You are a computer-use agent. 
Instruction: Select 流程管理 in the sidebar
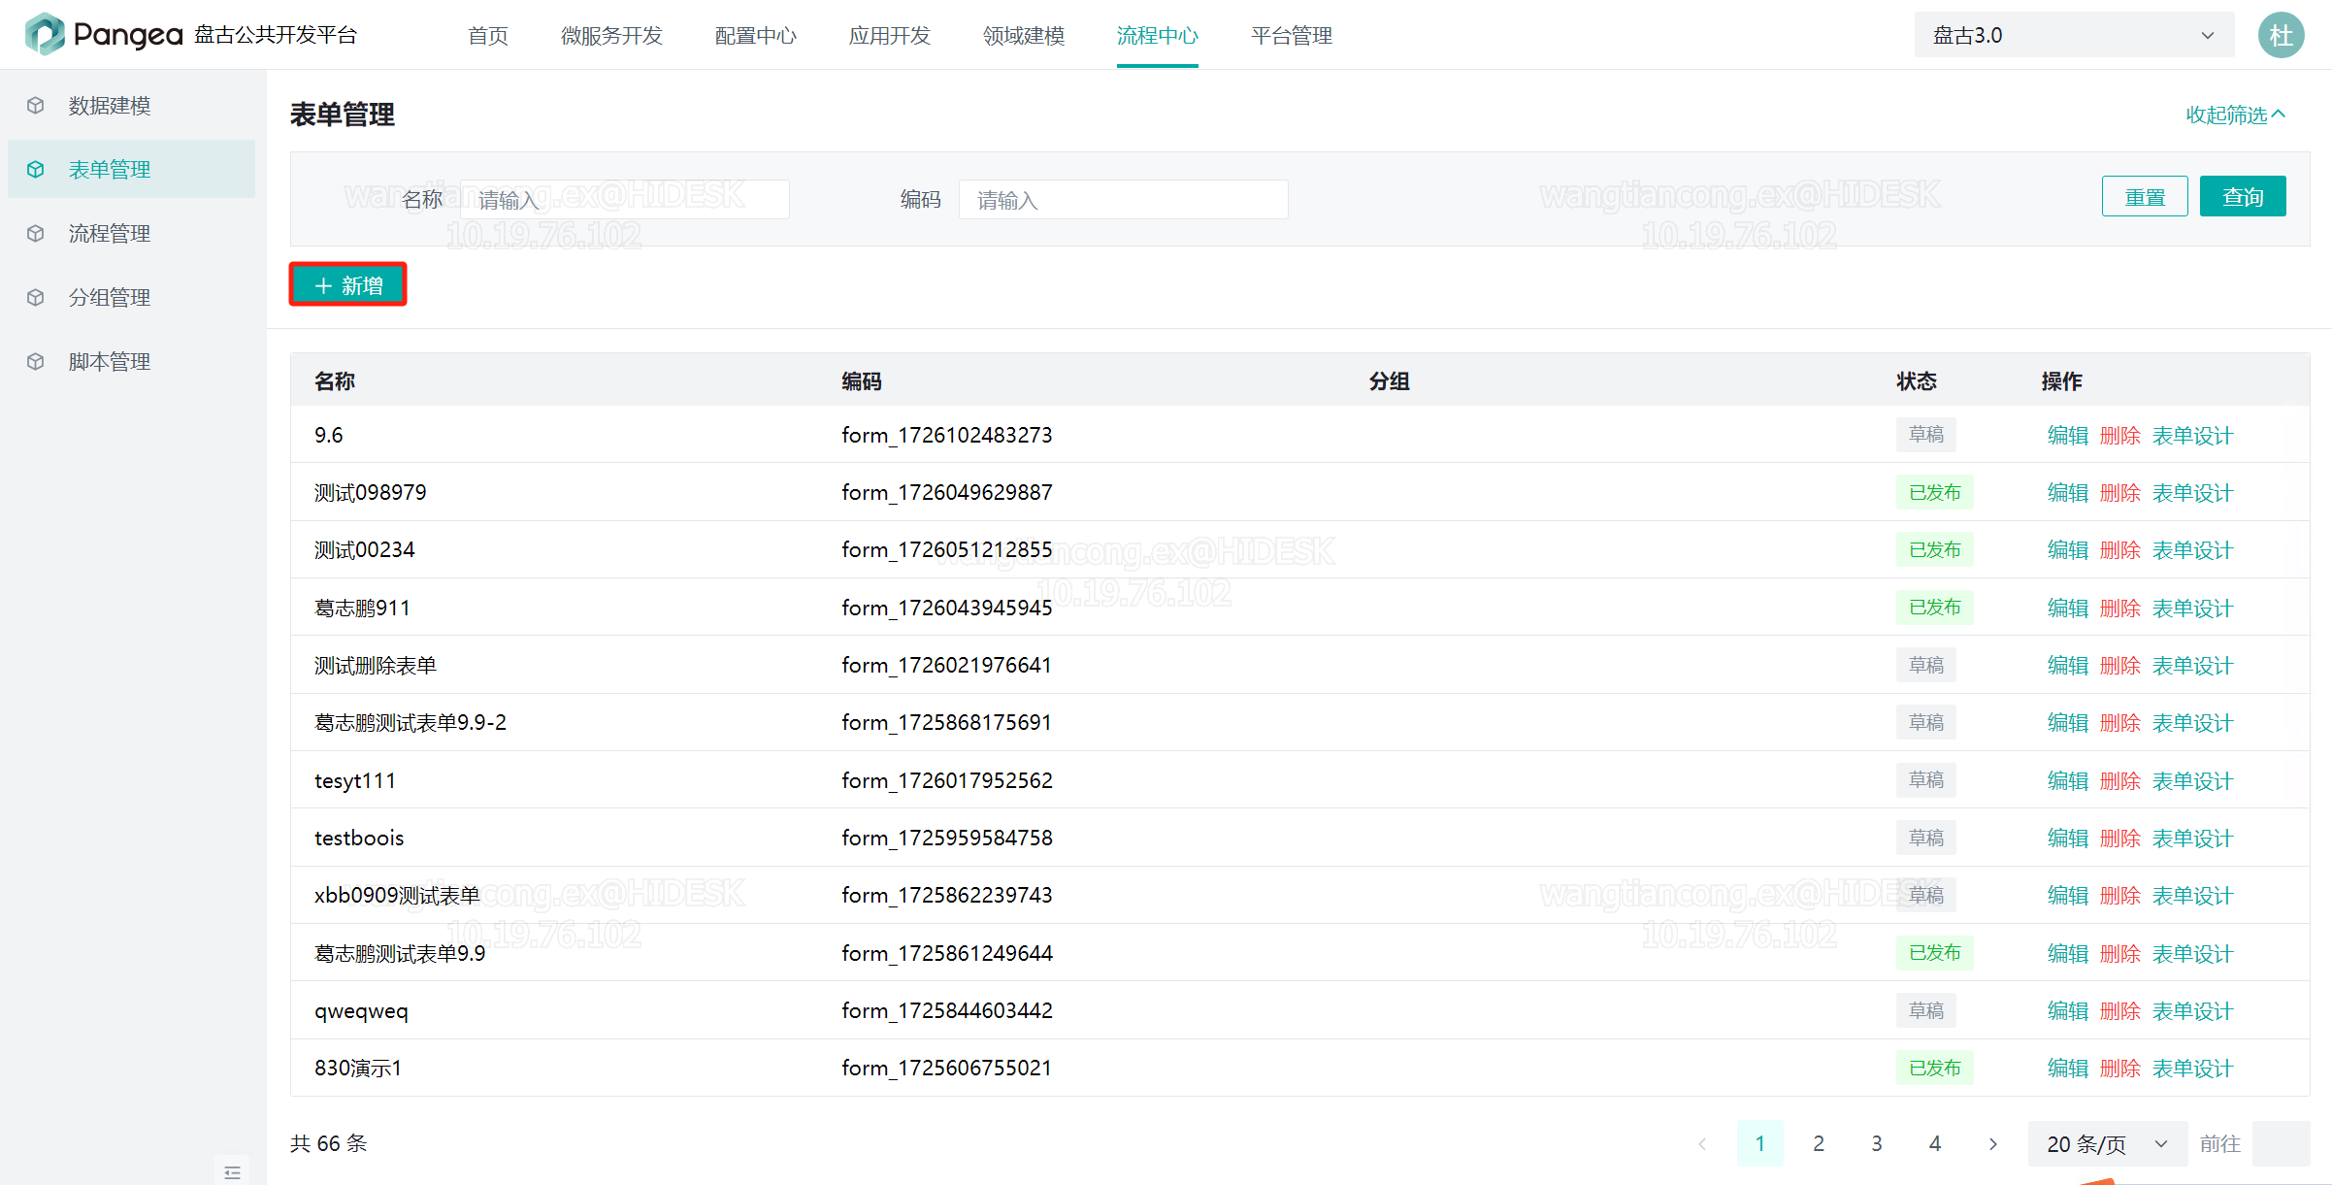tap(131, 234)
